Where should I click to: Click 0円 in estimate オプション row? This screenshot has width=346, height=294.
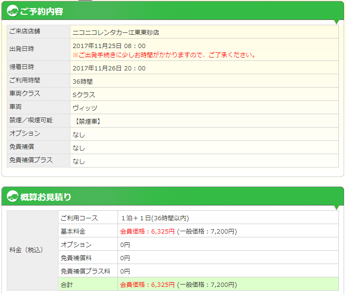pyautogui.click(x=125, y=245)
